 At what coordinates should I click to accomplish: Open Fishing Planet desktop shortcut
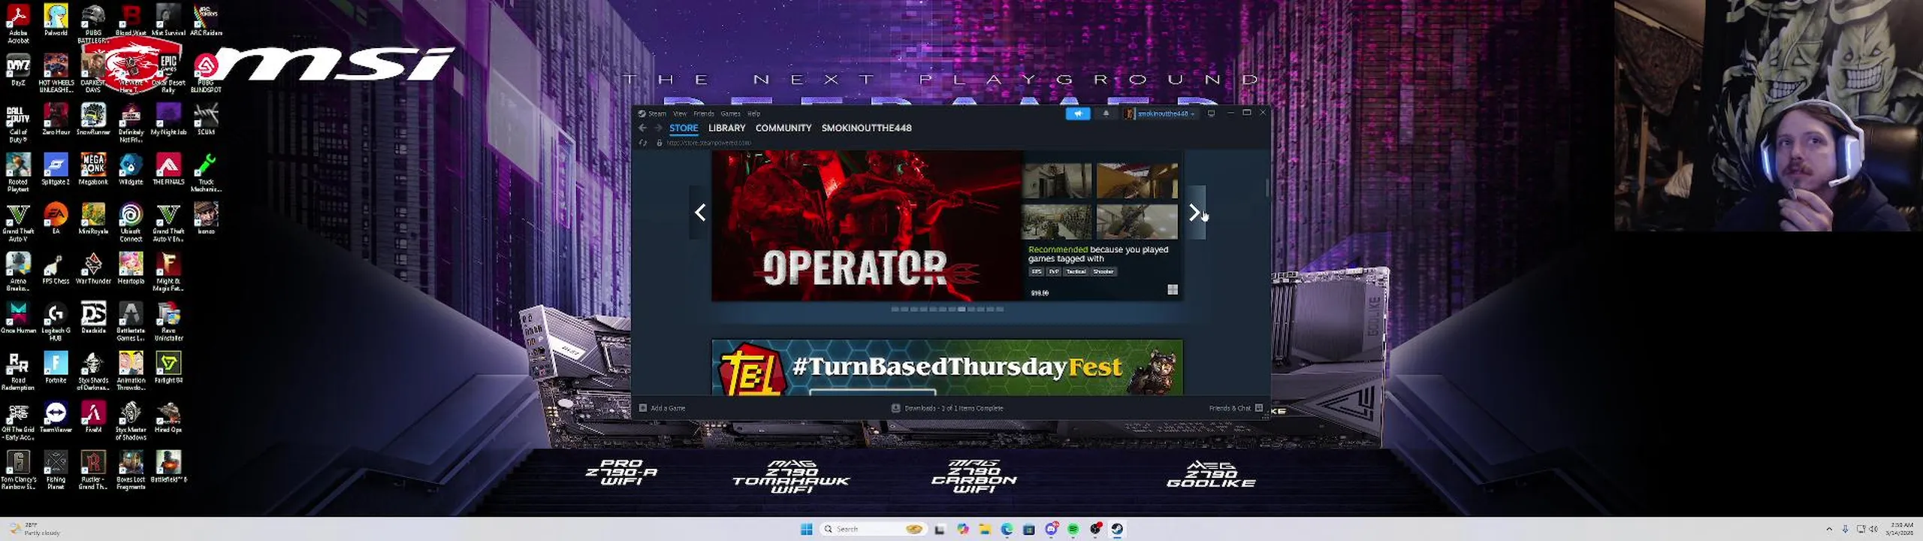56,471
